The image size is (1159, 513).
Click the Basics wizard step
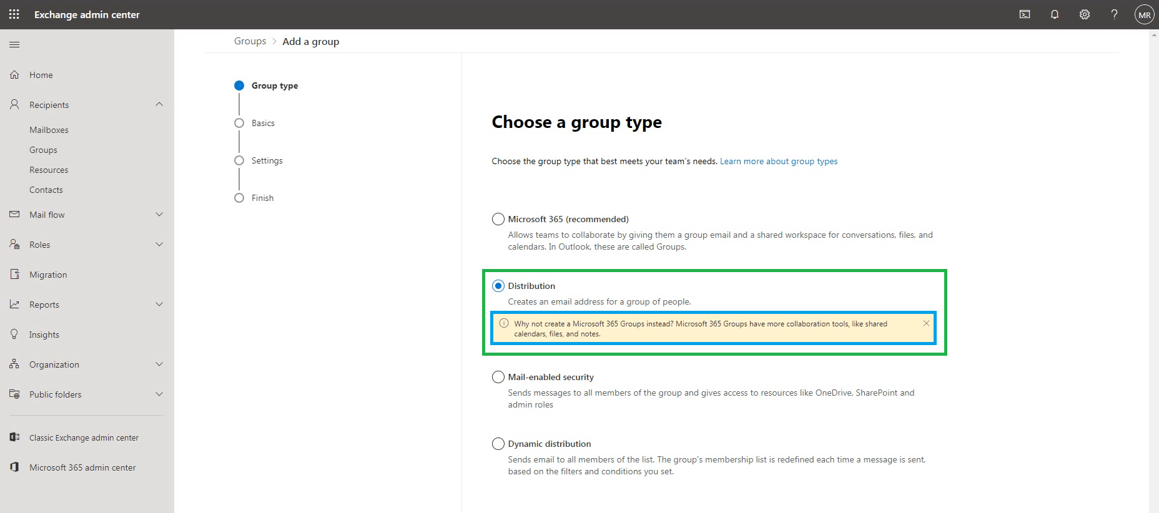coord(263,123)
